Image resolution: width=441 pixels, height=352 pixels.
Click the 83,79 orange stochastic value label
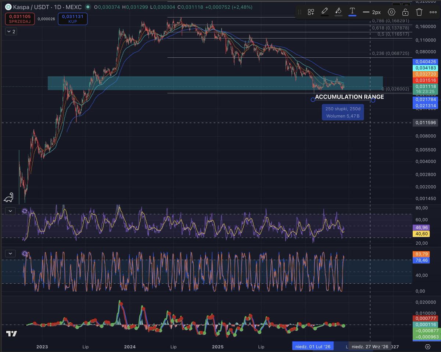pyautogui.click(x=420, y=254)
